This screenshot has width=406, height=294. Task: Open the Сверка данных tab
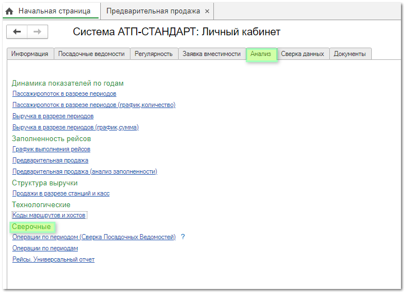click(302, 54)
